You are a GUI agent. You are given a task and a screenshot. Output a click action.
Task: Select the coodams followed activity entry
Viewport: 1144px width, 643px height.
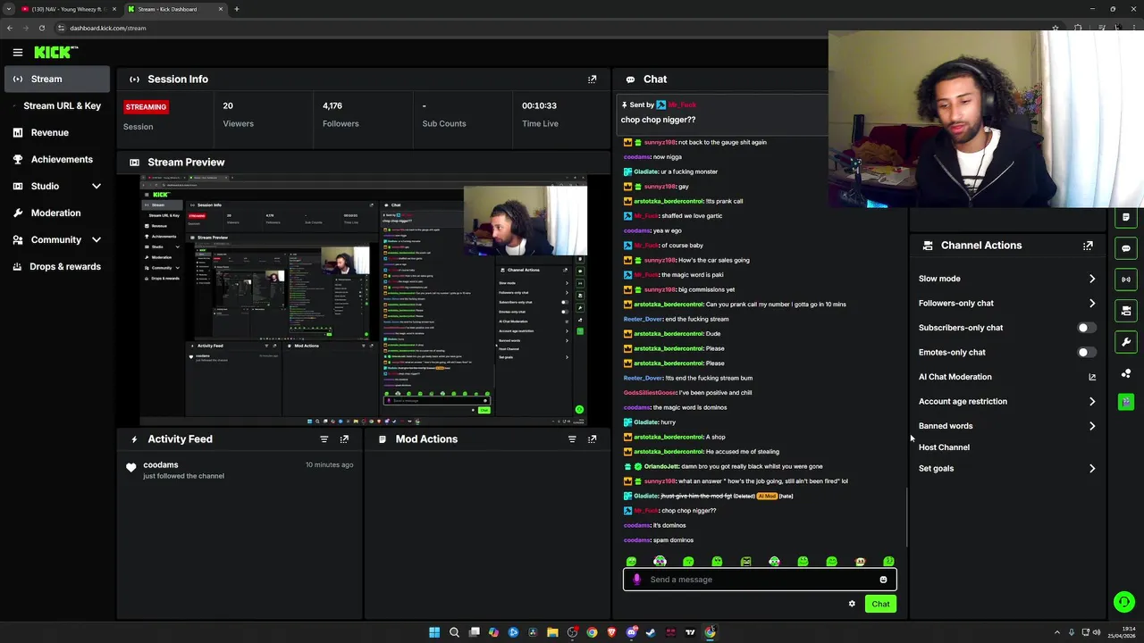(240, 470)
